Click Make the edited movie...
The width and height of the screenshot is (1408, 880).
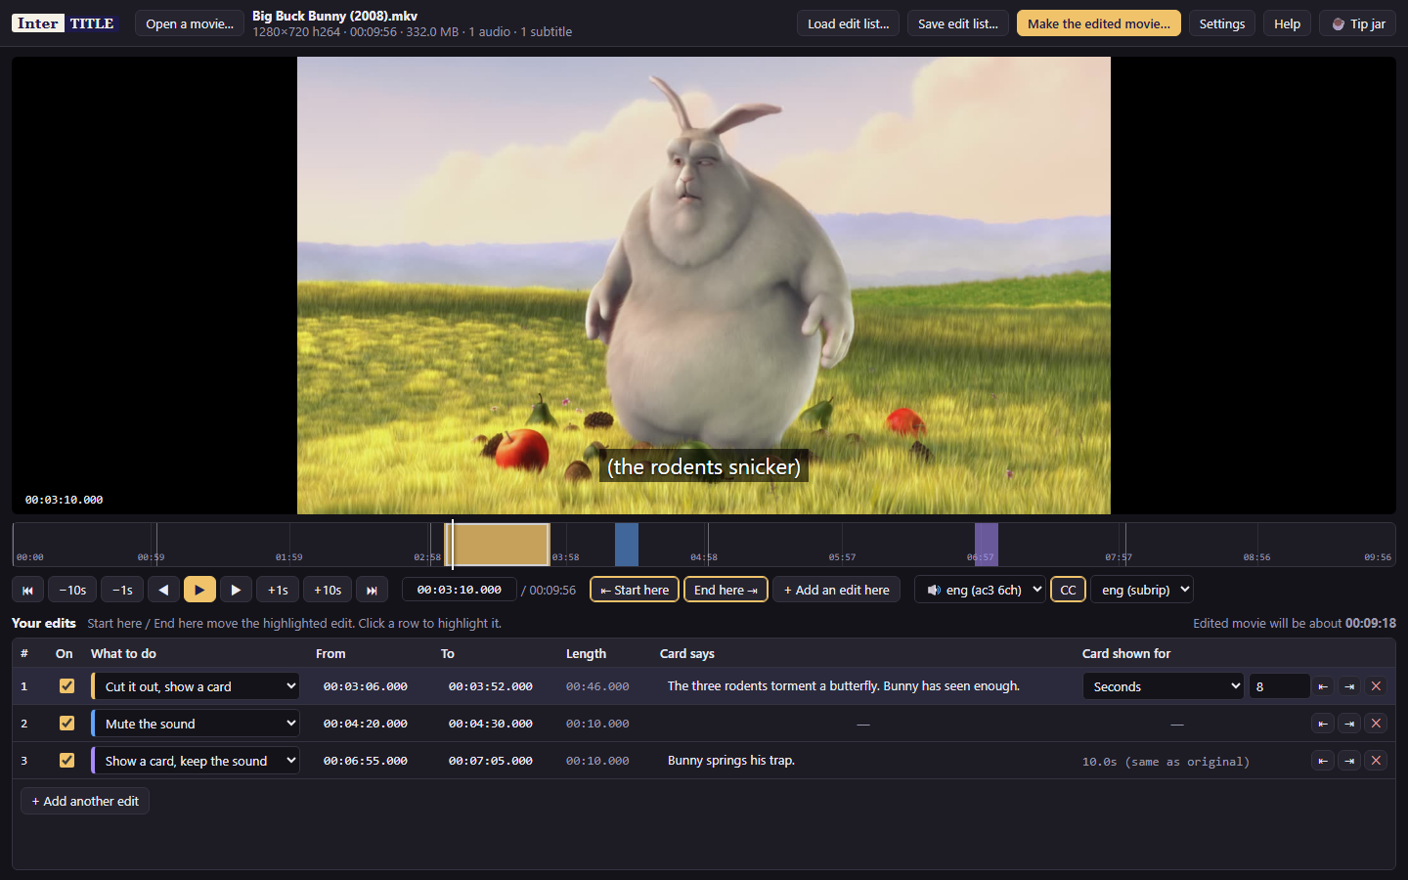[1099, 23]
